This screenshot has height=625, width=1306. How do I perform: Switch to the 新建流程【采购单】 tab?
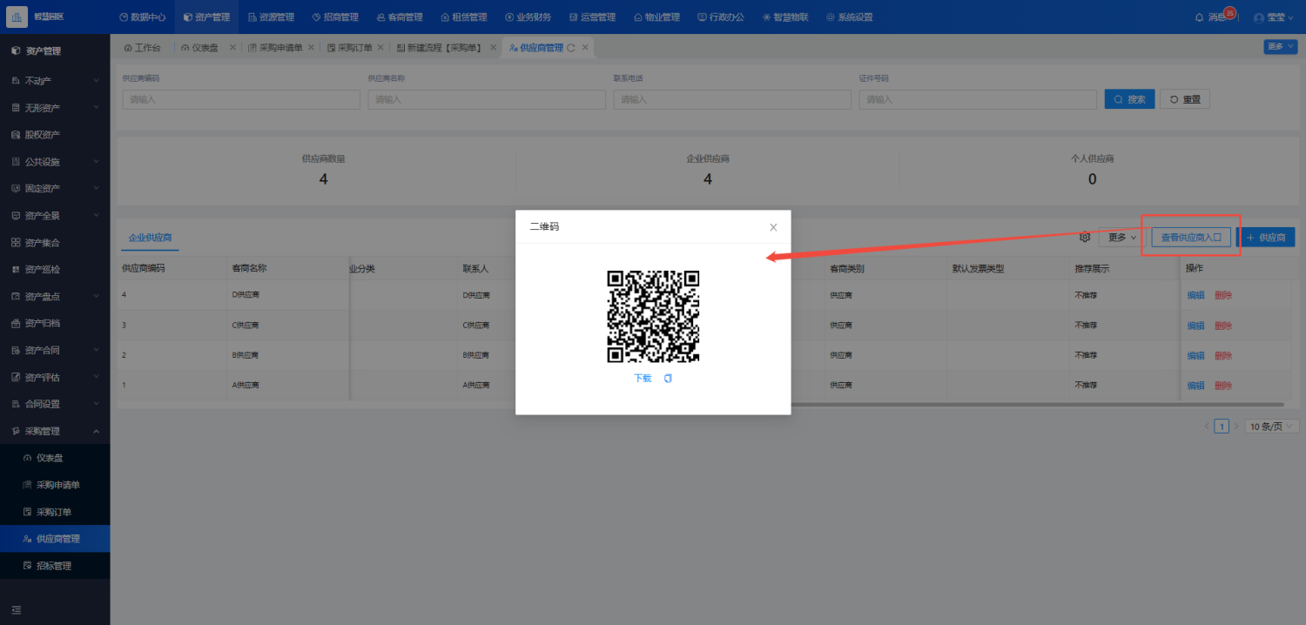[439, 48]
